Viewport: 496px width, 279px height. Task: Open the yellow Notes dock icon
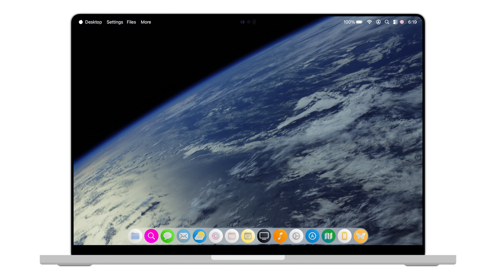coord(248,236)
